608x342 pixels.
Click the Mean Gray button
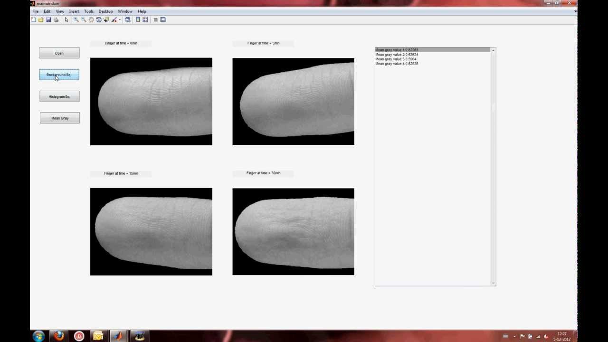[60, 118]
